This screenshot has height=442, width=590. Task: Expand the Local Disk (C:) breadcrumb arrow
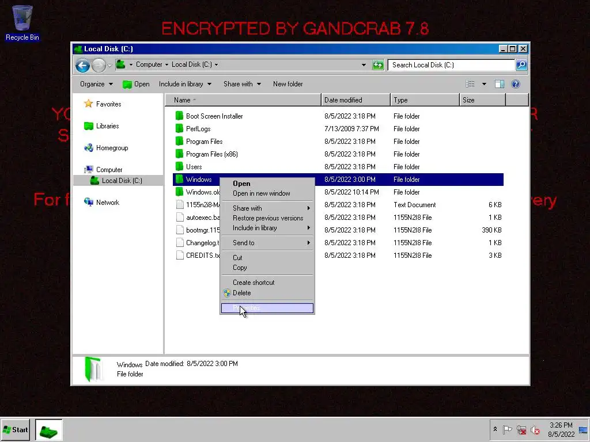(x=217, y=64)
